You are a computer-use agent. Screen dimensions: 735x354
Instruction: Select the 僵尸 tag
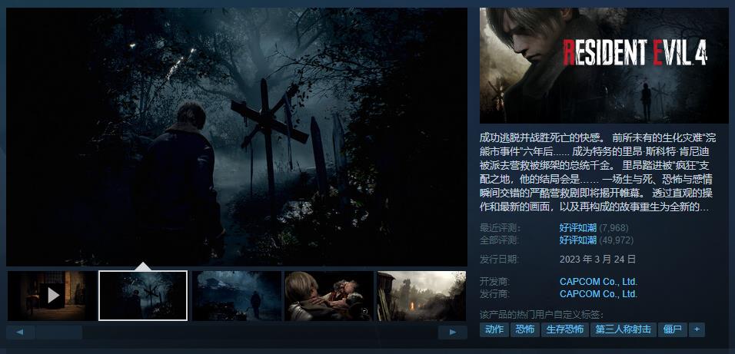pos(672,329)
